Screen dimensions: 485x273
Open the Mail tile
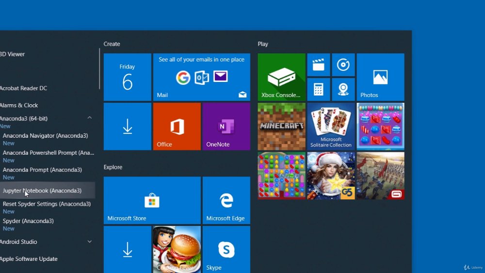pos(202,77)
